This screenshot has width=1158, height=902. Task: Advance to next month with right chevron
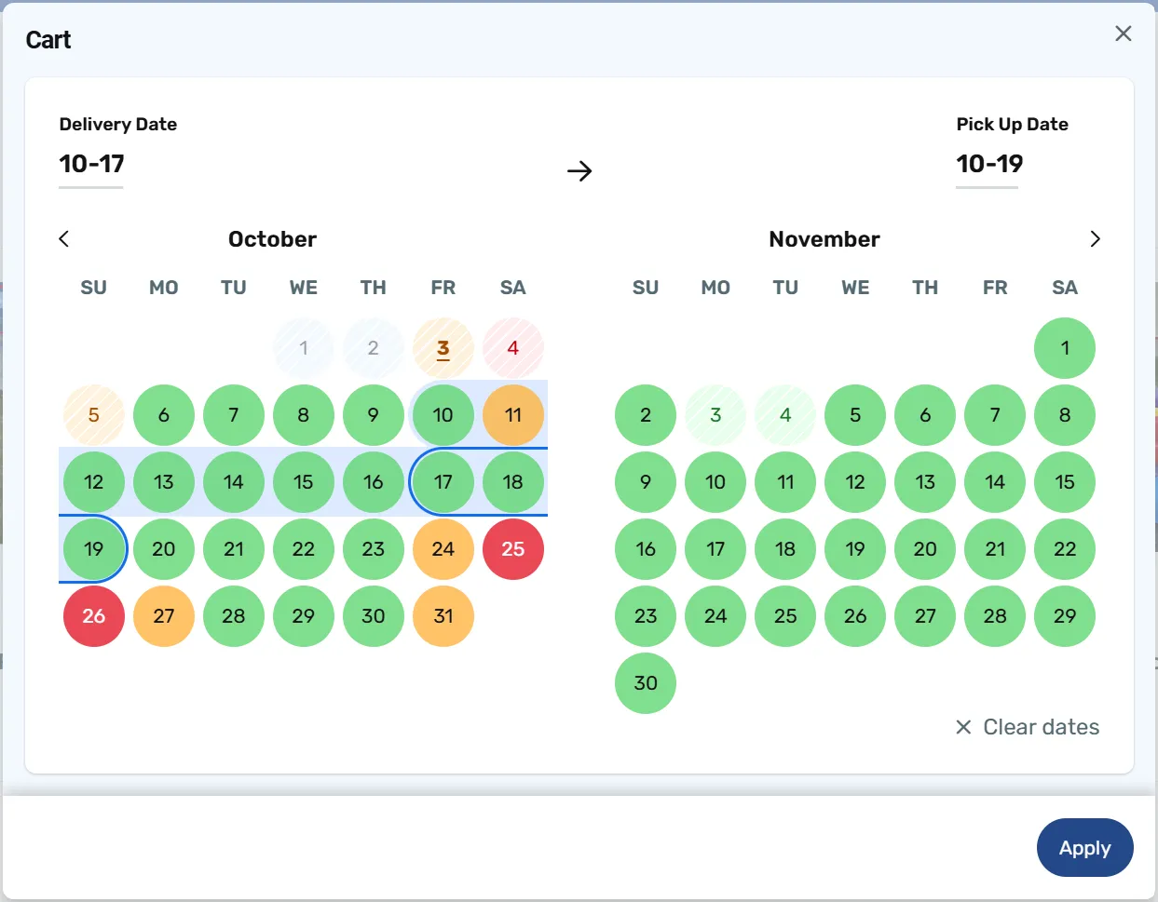point(1095,239)
